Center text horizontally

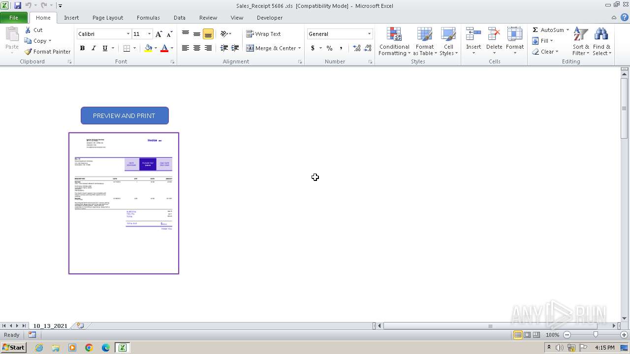197,48
